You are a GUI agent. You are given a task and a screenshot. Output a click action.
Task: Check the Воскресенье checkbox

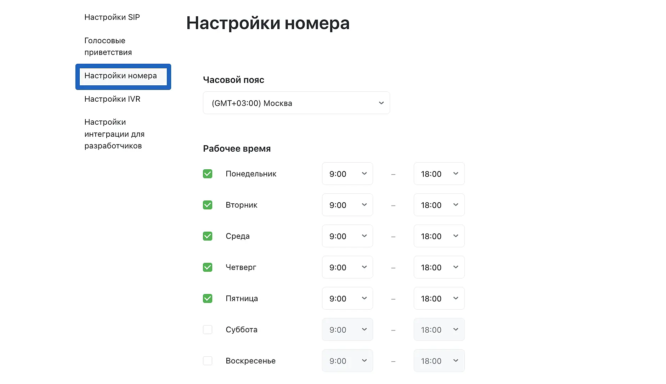(208, 361)
